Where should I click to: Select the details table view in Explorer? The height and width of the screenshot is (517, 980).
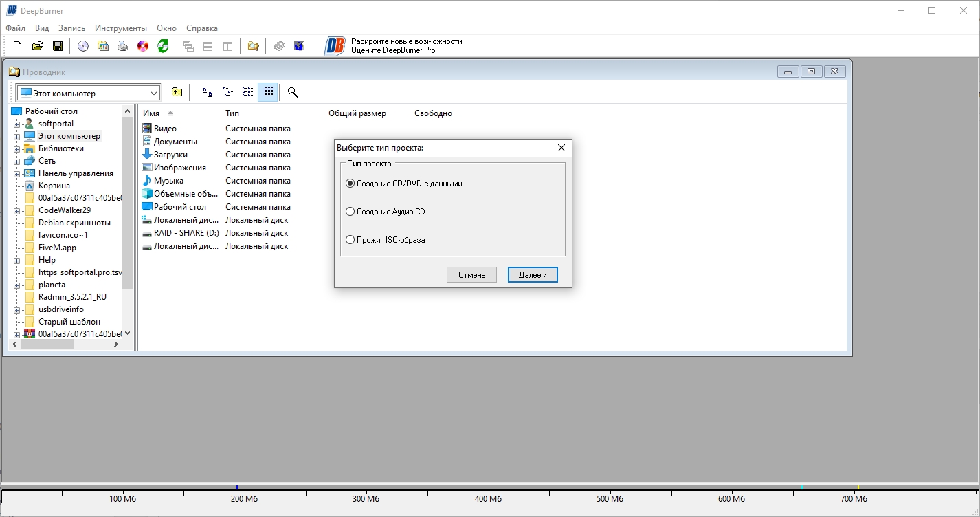pyautogui.click(x=268, y=92)
